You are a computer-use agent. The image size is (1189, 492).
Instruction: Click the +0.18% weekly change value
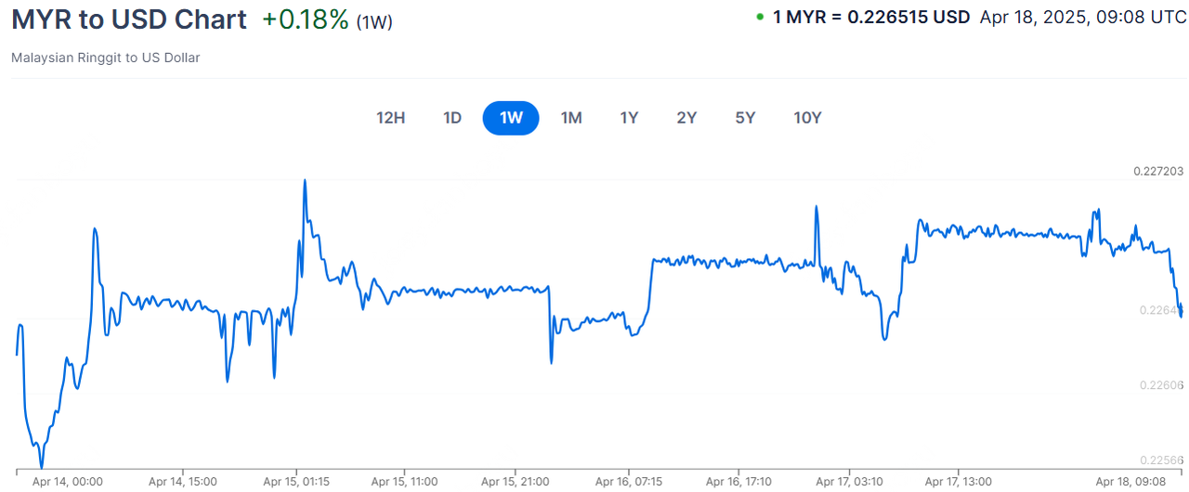point(306,19)
